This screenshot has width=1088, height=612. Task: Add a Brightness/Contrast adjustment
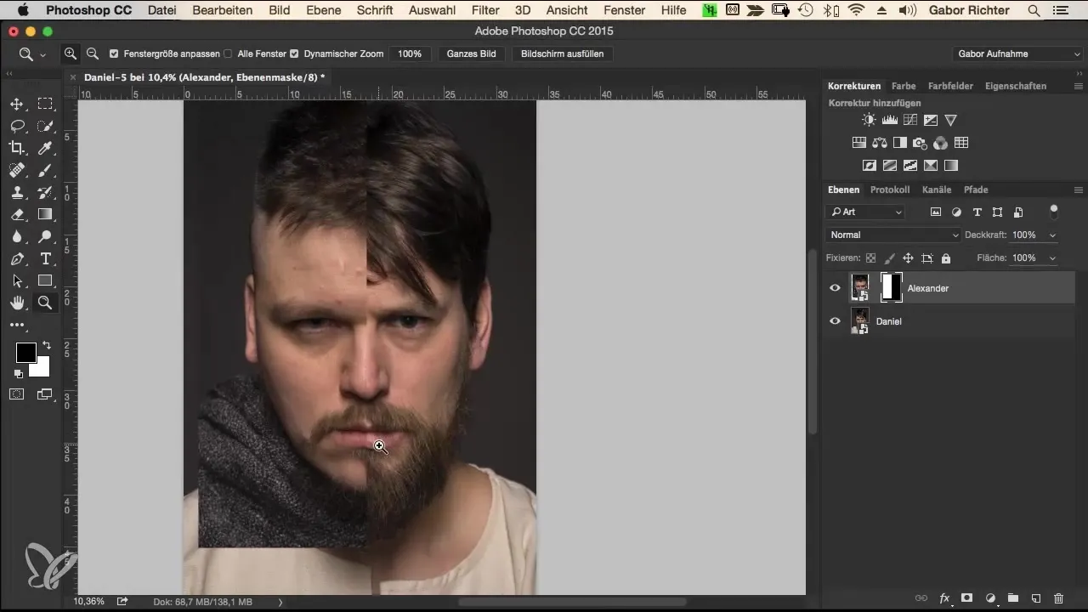868,120
